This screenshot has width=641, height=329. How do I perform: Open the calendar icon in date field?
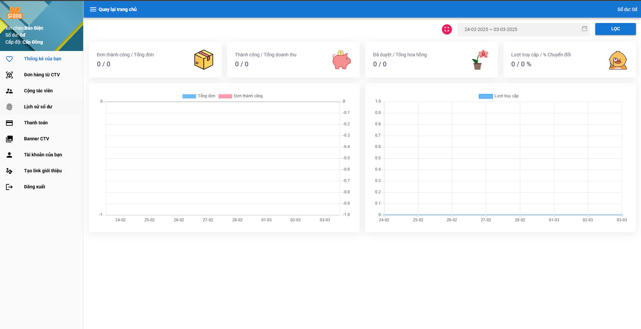coord(584,29)
